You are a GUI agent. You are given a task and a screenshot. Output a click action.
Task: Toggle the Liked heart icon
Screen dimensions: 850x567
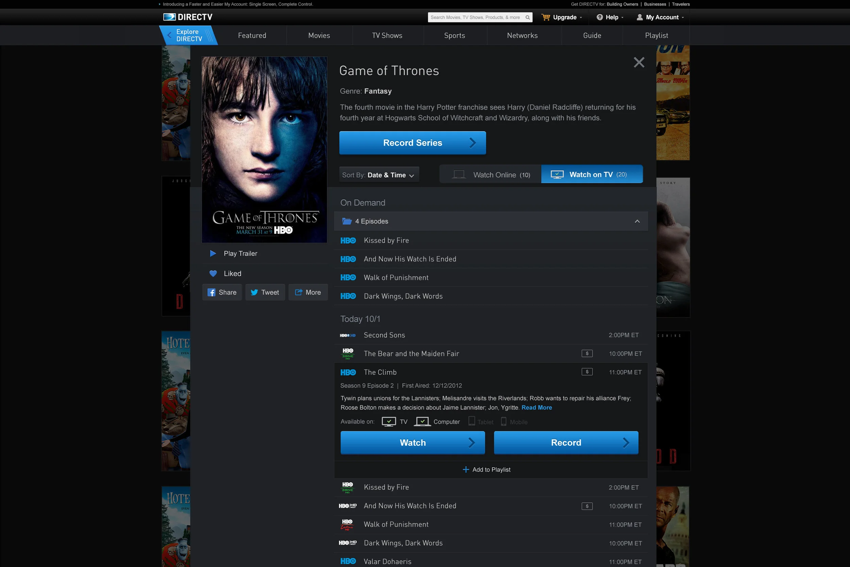pyautogui.click(x=213, y=274)
